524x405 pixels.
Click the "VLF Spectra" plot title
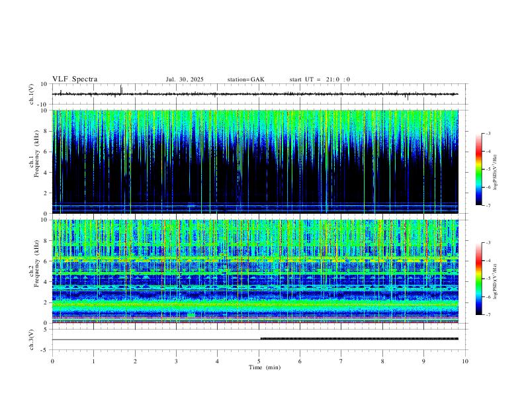click(75, 79)
